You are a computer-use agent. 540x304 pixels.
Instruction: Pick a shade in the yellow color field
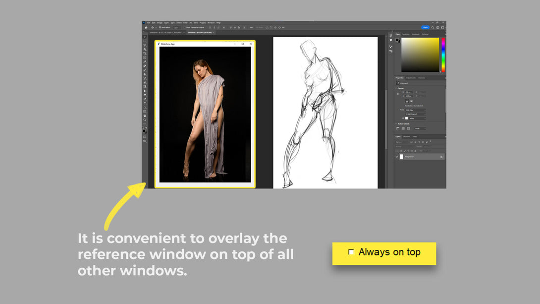point(420,55)
